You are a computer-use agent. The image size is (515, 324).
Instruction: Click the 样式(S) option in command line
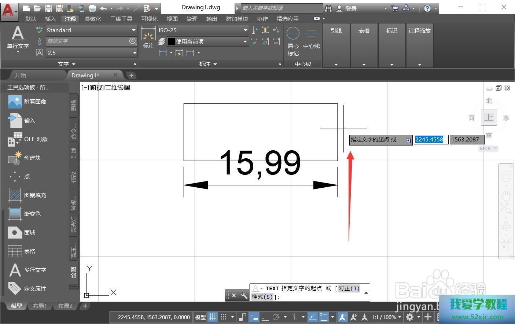(262, 297)
